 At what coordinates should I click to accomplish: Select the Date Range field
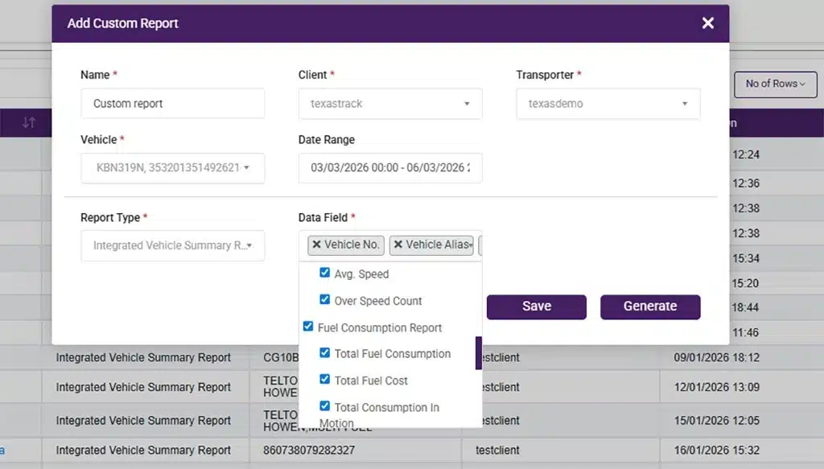pyautogui.click(x=389, y=168)
